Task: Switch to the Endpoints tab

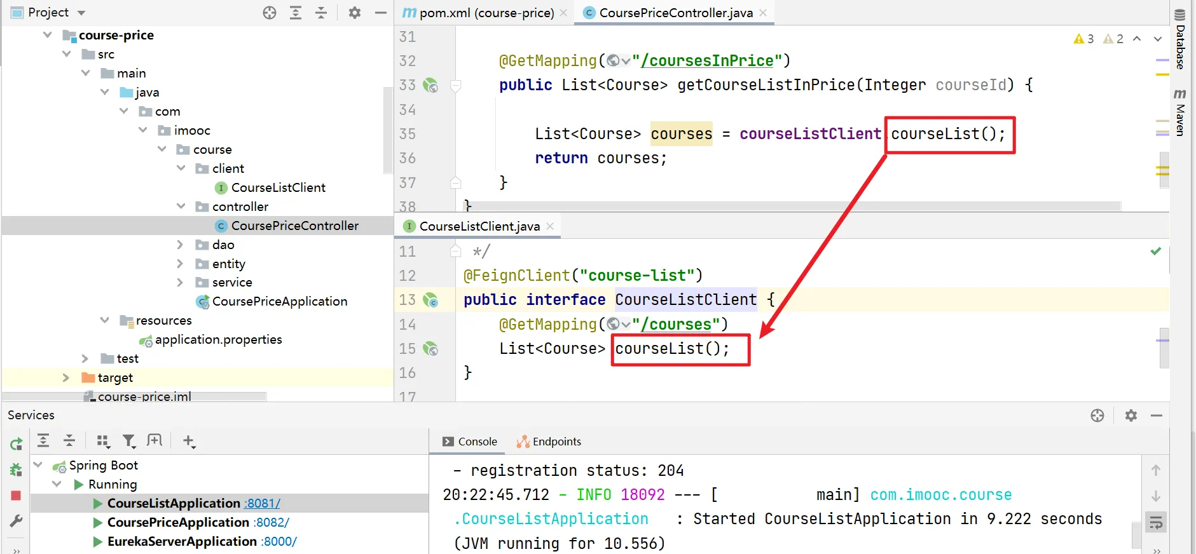Action: [549, 442]
